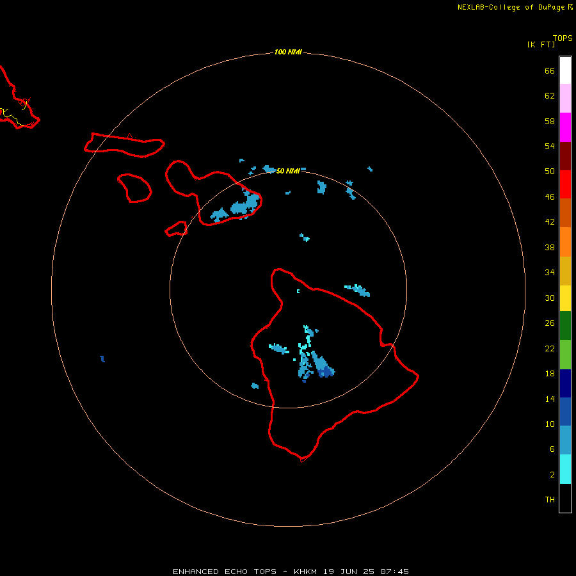Click the 'TH' threshold legend label
The height and width of the screenshot is (576, 576).
tap(550, 500)
